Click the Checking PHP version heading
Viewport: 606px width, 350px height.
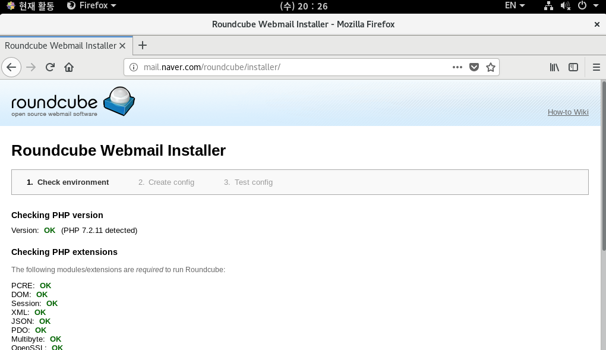[57, 215]
